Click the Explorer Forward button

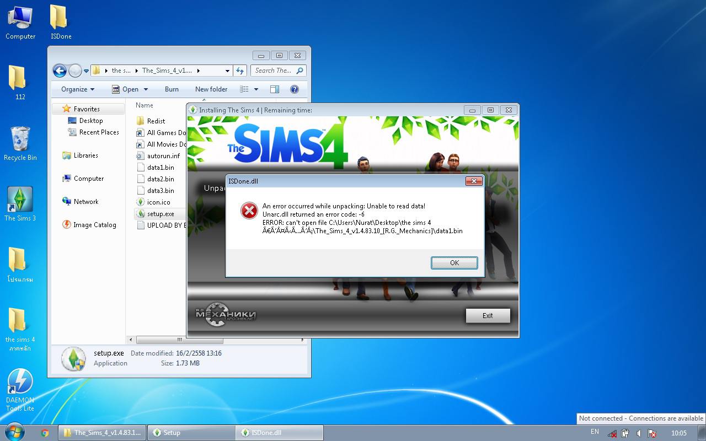coord(75,71)
